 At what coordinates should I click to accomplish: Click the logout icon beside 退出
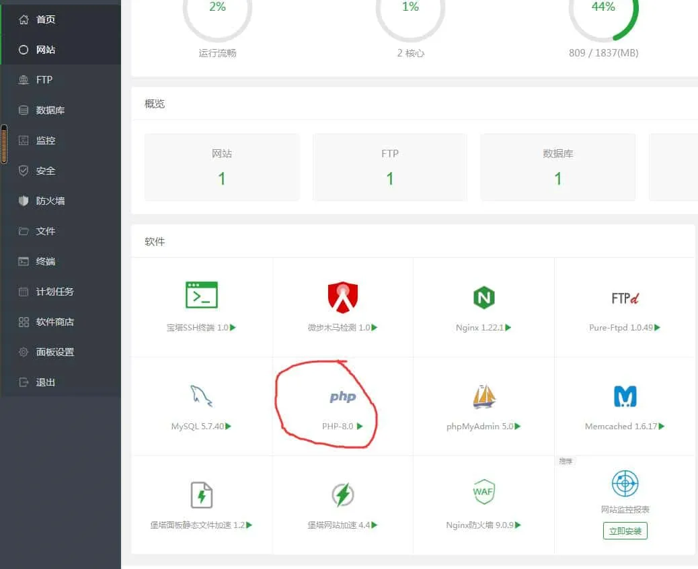pyautogui.click(x=24, y=383)
